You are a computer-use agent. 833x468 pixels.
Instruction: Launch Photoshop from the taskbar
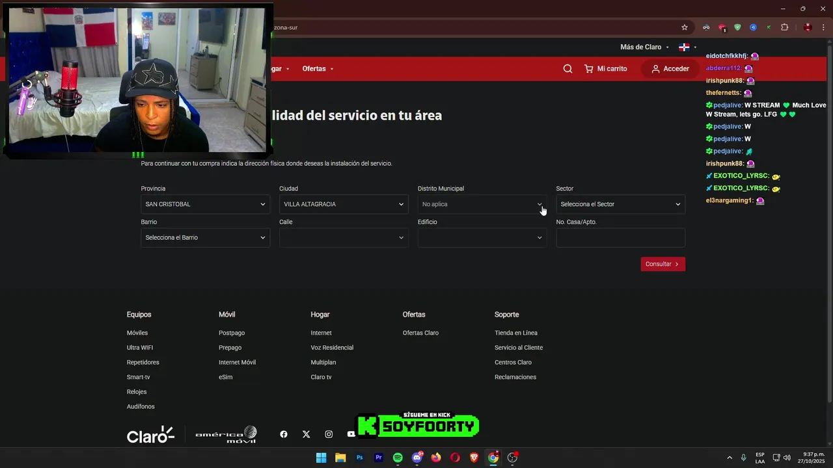pyautogui.click(x=359, y=458)
